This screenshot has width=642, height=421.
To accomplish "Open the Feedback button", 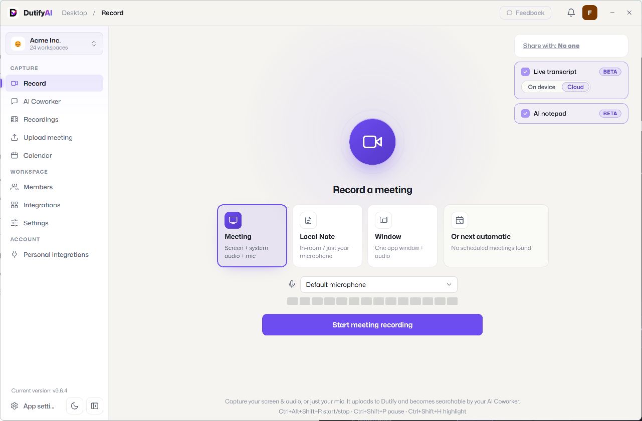I will click(x=525, y=13).
